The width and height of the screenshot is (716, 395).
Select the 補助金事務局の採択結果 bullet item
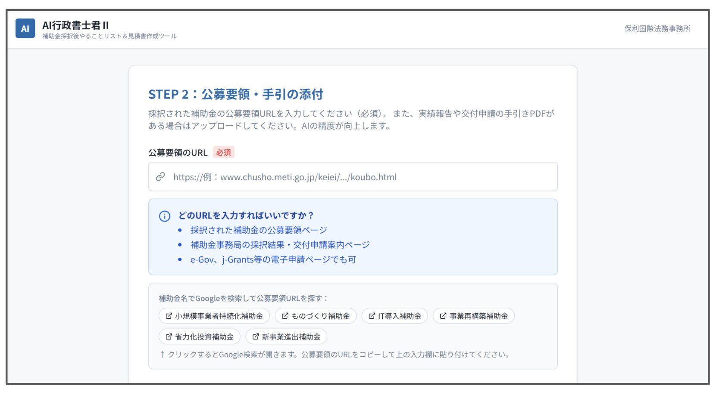click(280, 245)
